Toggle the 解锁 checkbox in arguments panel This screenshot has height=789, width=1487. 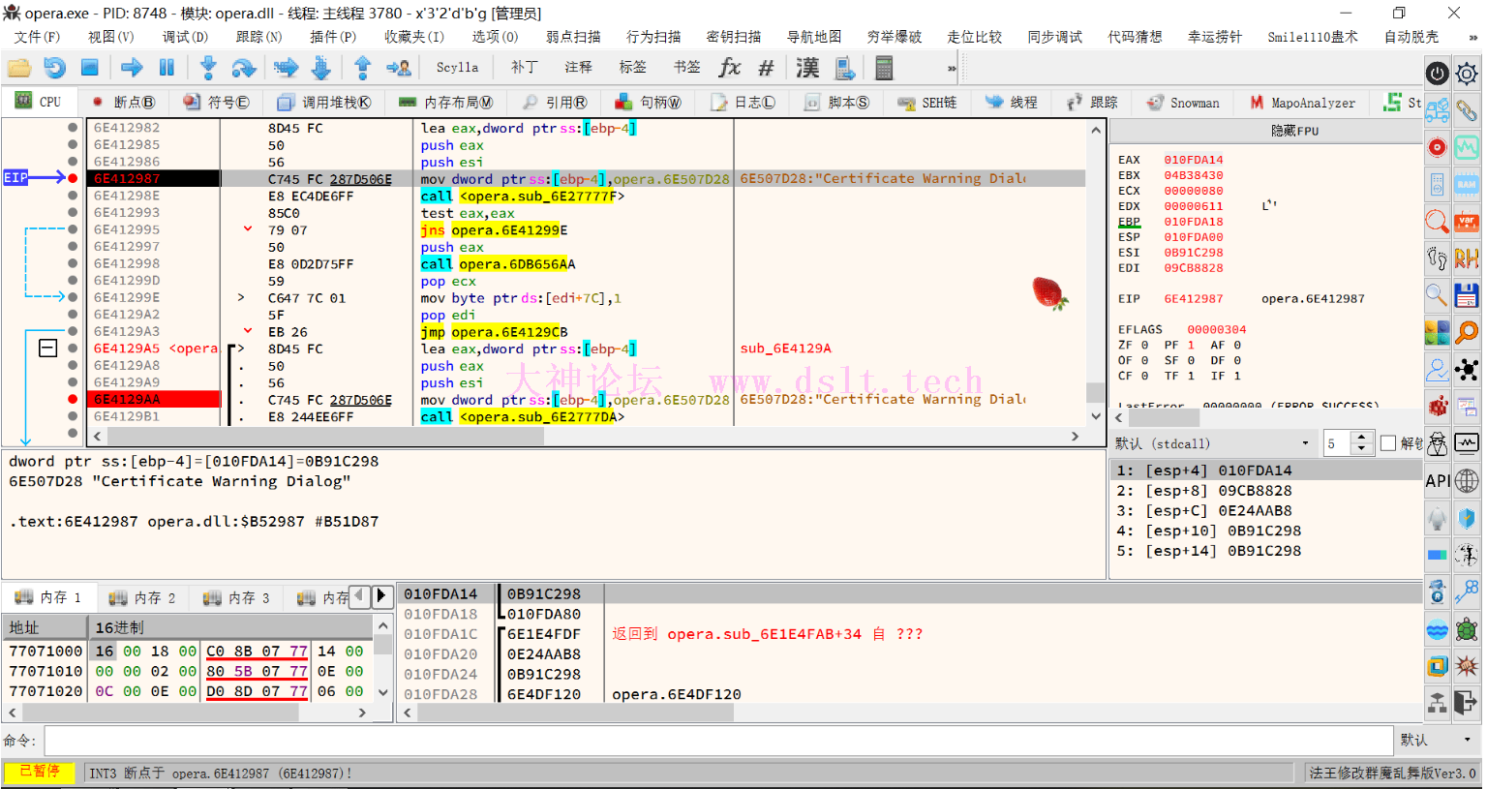point(1388,443)
